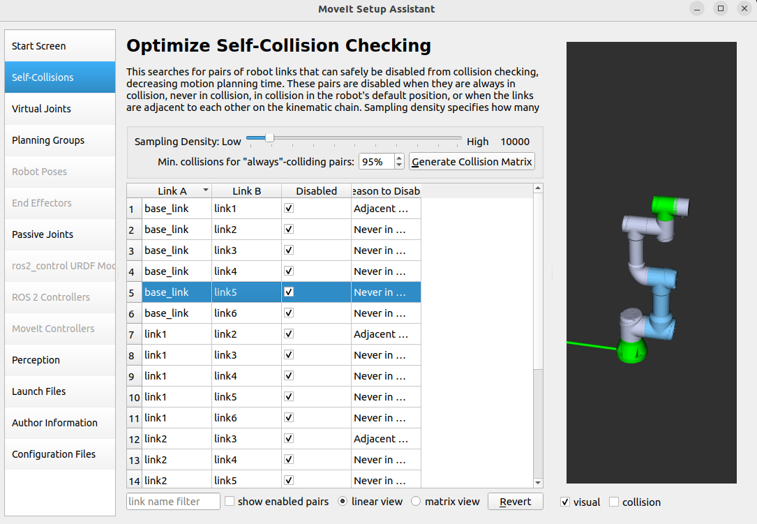
Task: Select row number 7 header
Action: click(x=134, y=334)
